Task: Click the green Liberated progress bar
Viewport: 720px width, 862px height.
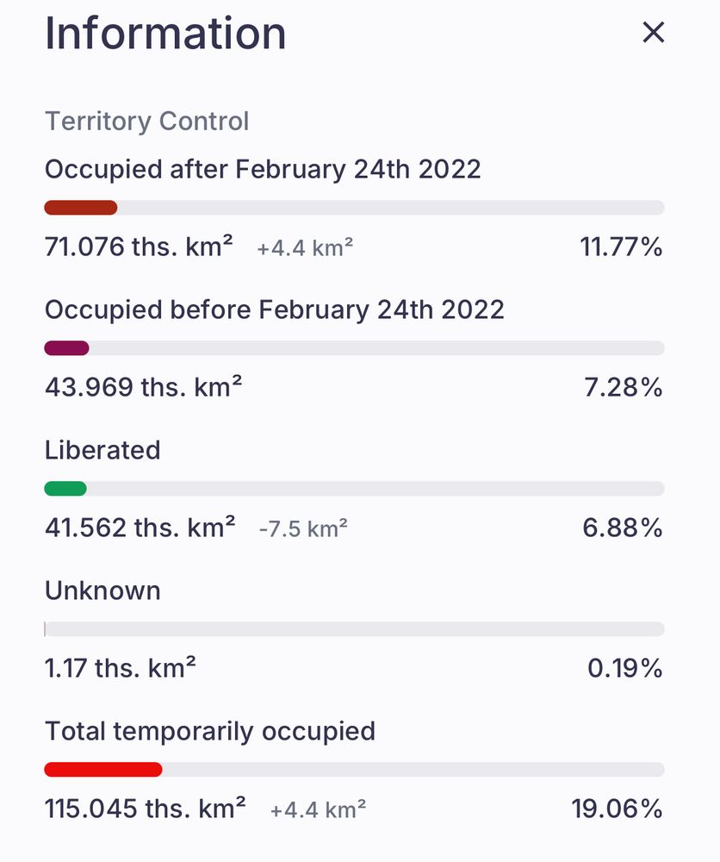Action: [65, 489]
